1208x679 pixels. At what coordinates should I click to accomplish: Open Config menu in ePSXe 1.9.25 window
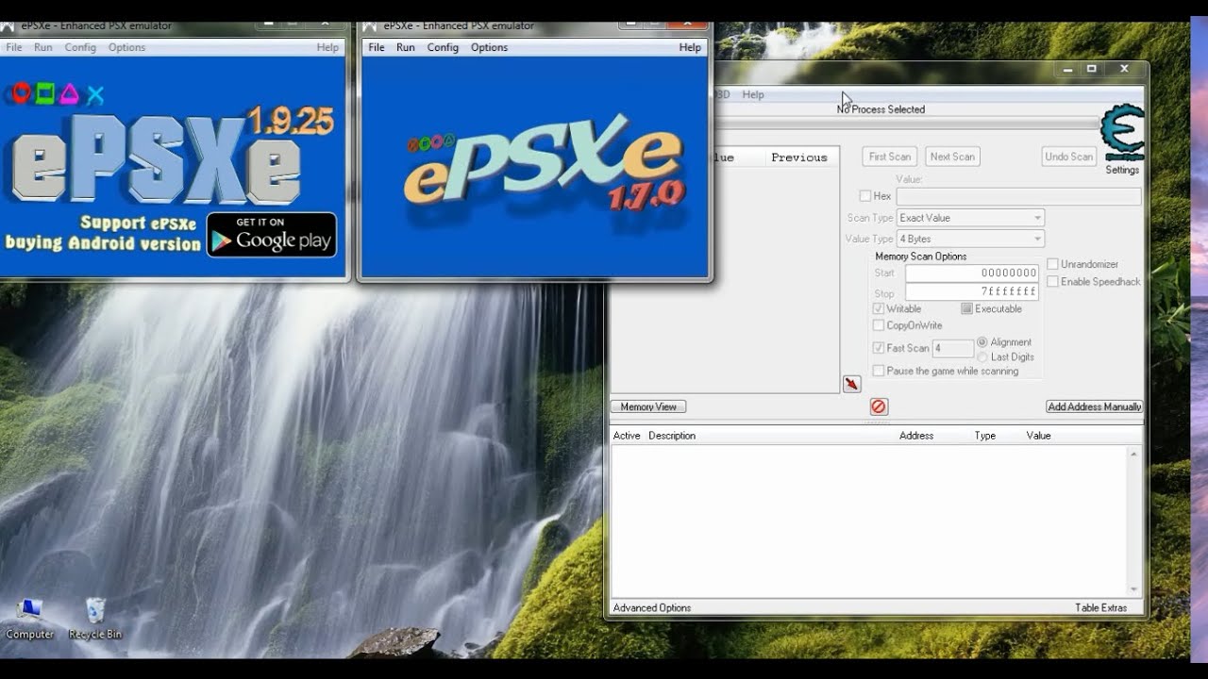pyautogui.click(x=80, y=47)
